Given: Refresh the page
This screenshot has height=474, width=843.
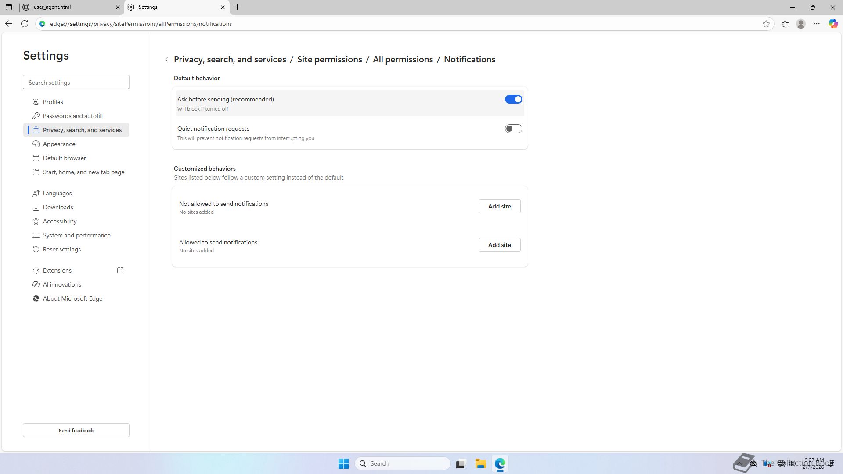Looking at the screenshot, I should tap(25, 24).
